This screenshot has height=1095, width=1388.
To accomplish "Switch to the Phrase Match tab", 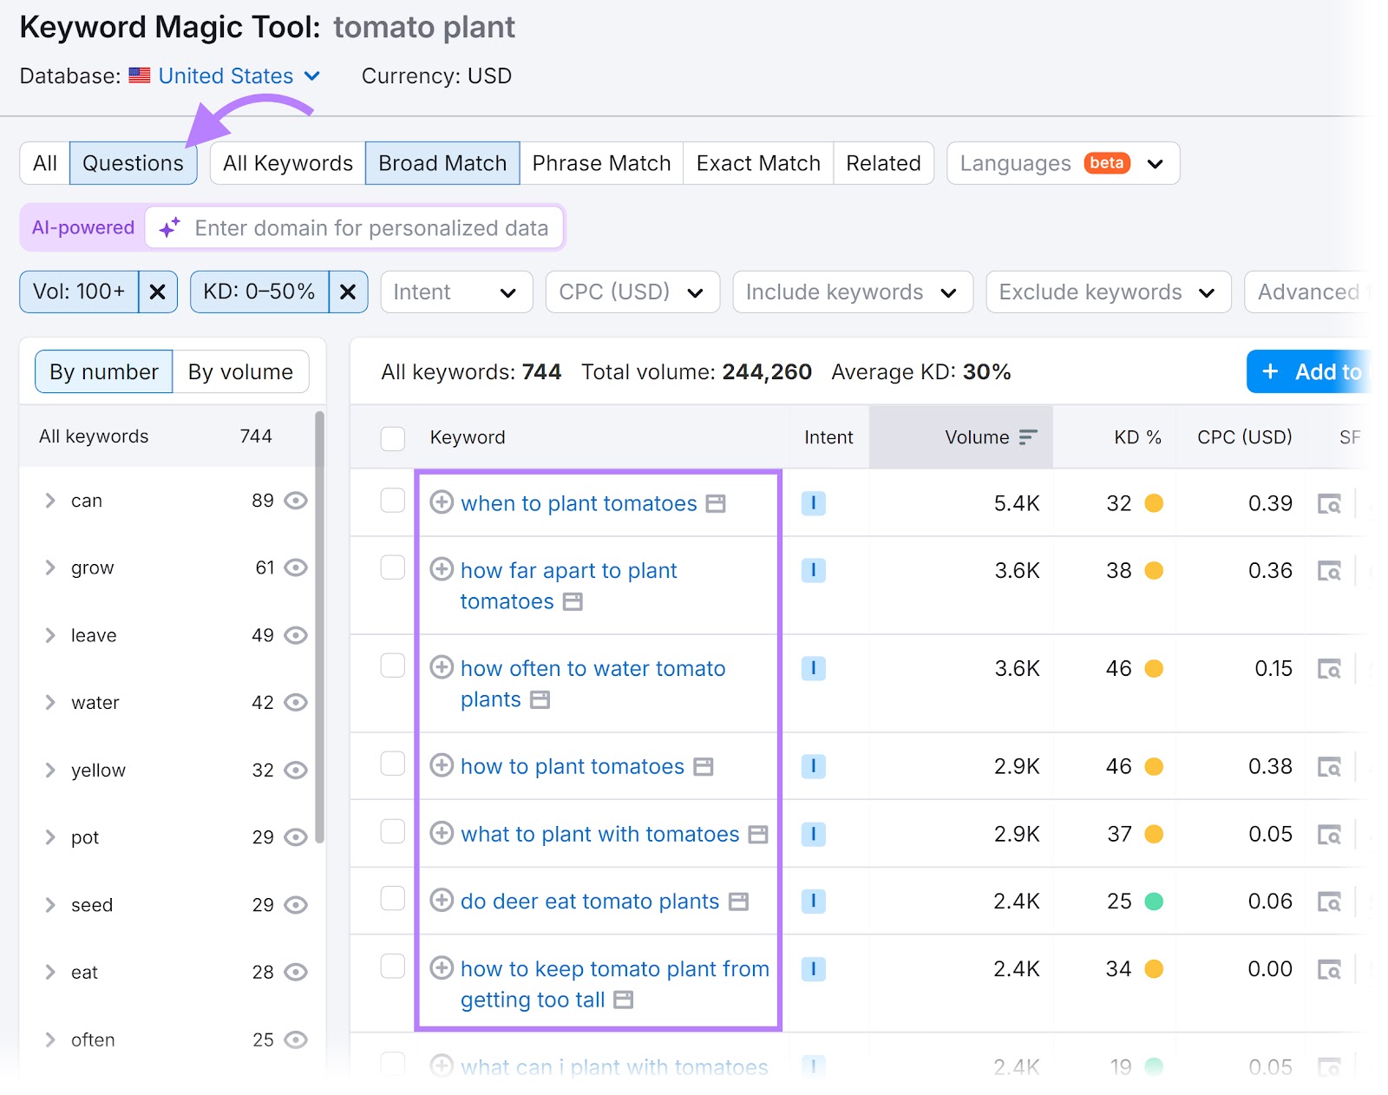I will click(x=601, y=163).
